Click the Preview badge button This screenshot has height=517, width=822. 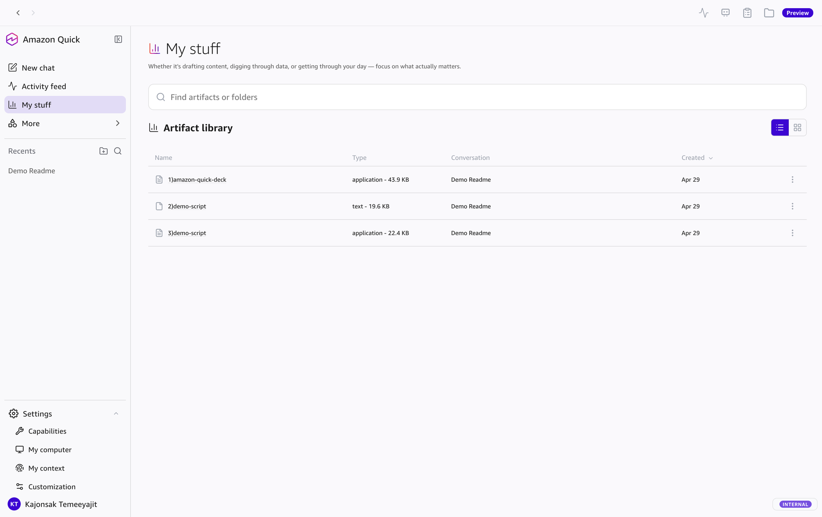coord(797,13)
